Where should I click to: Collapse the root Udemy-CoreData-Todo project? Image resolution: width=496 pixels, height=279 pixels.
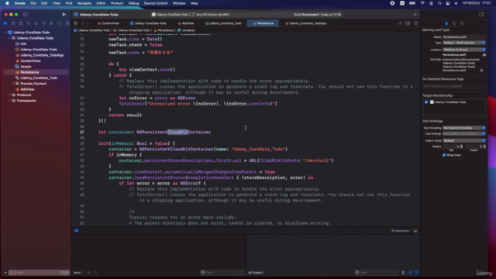(5, 33)
